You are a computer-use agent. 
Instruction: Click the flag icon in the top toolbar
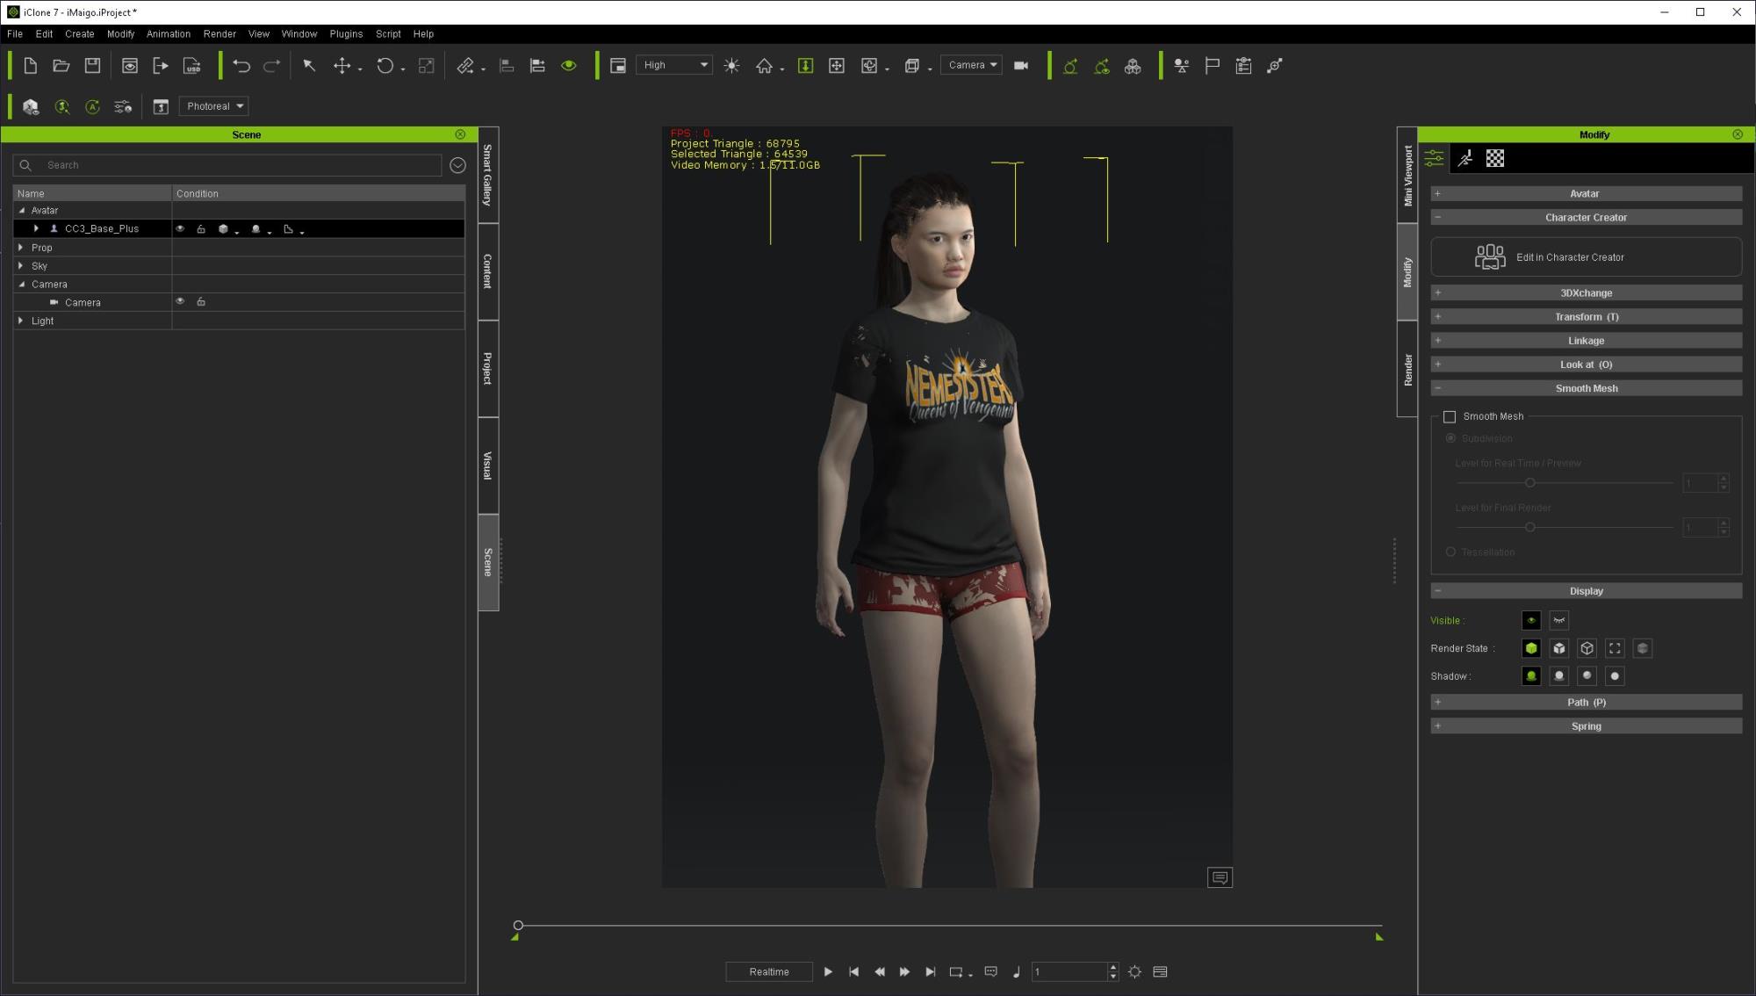pyautogui.click(x=1213, y=66)
